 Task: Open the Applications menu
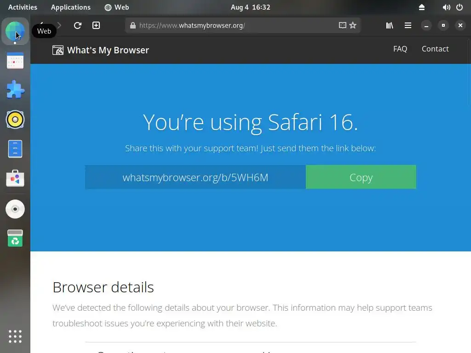tap(70, 7)
